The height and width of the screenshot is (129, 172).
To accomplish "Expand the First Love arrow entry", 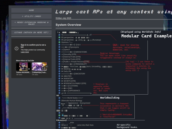I will point(62,67).
